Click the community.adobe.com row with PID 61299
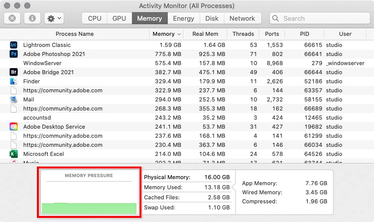The image size is (374, 222). click(x=187, y=136)
